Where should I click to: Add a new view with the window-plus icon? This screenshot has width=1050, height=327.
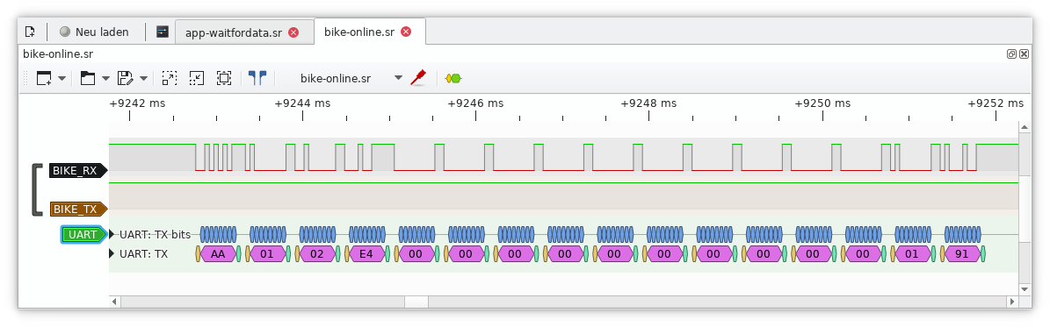(x=44, y=78)
